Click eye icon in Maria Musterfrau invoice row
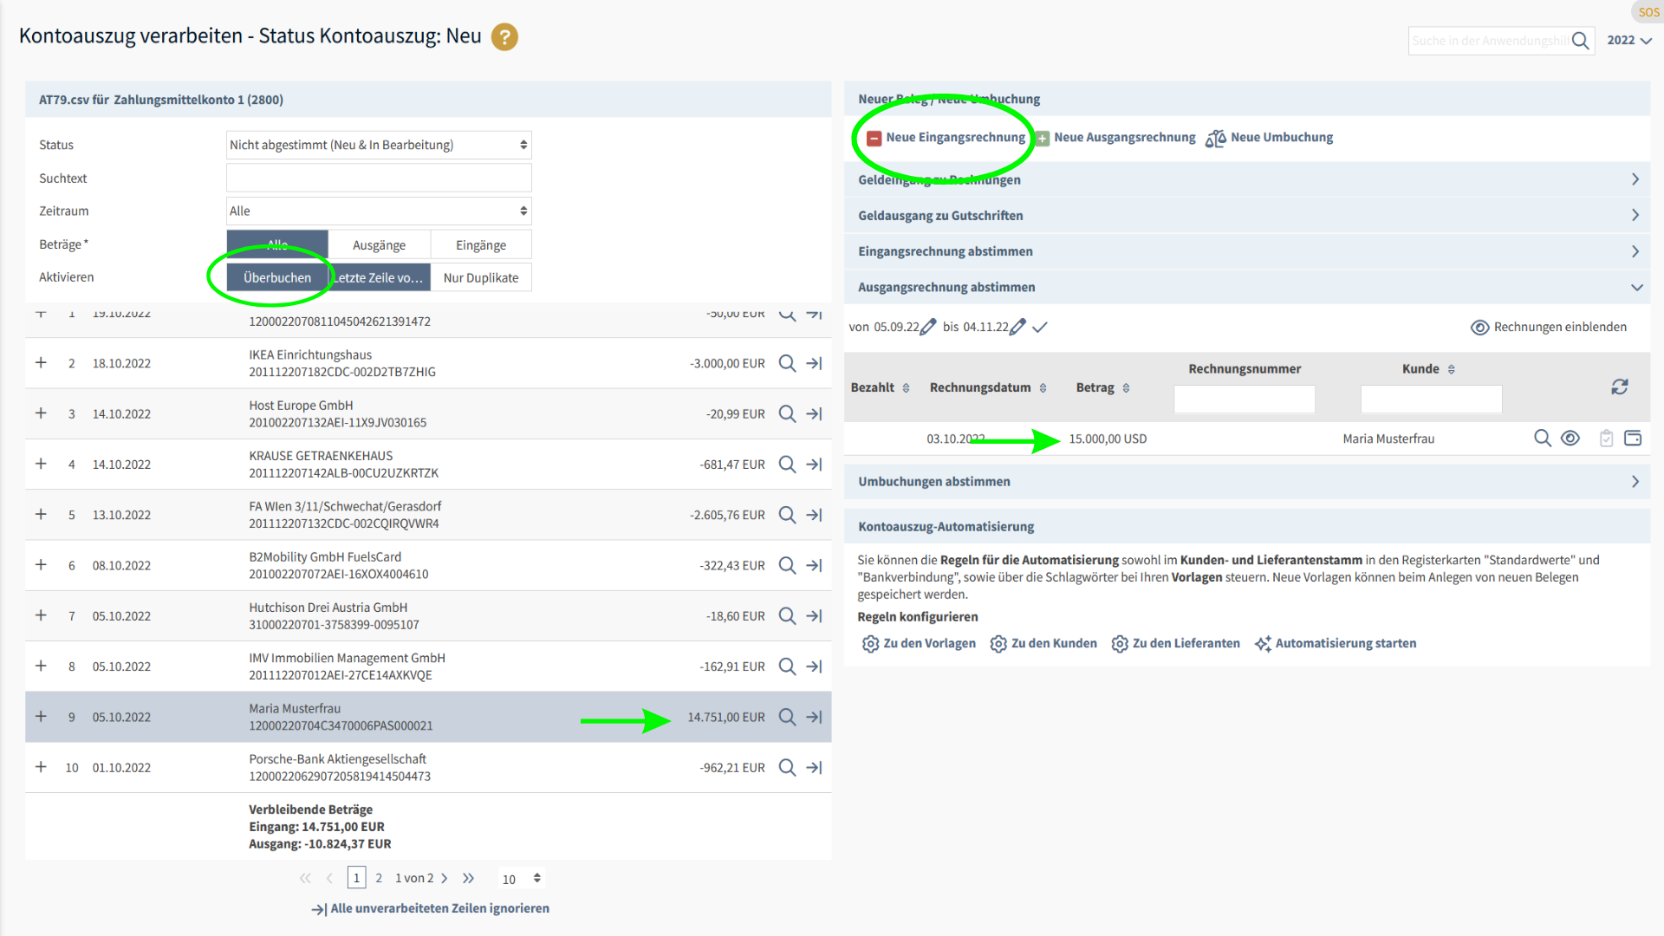The image size is (1664, 936). click(x=1570, y=439)
